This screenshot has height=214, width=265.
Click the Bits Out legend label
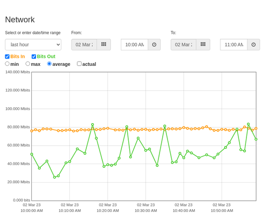tap(46, 56)
